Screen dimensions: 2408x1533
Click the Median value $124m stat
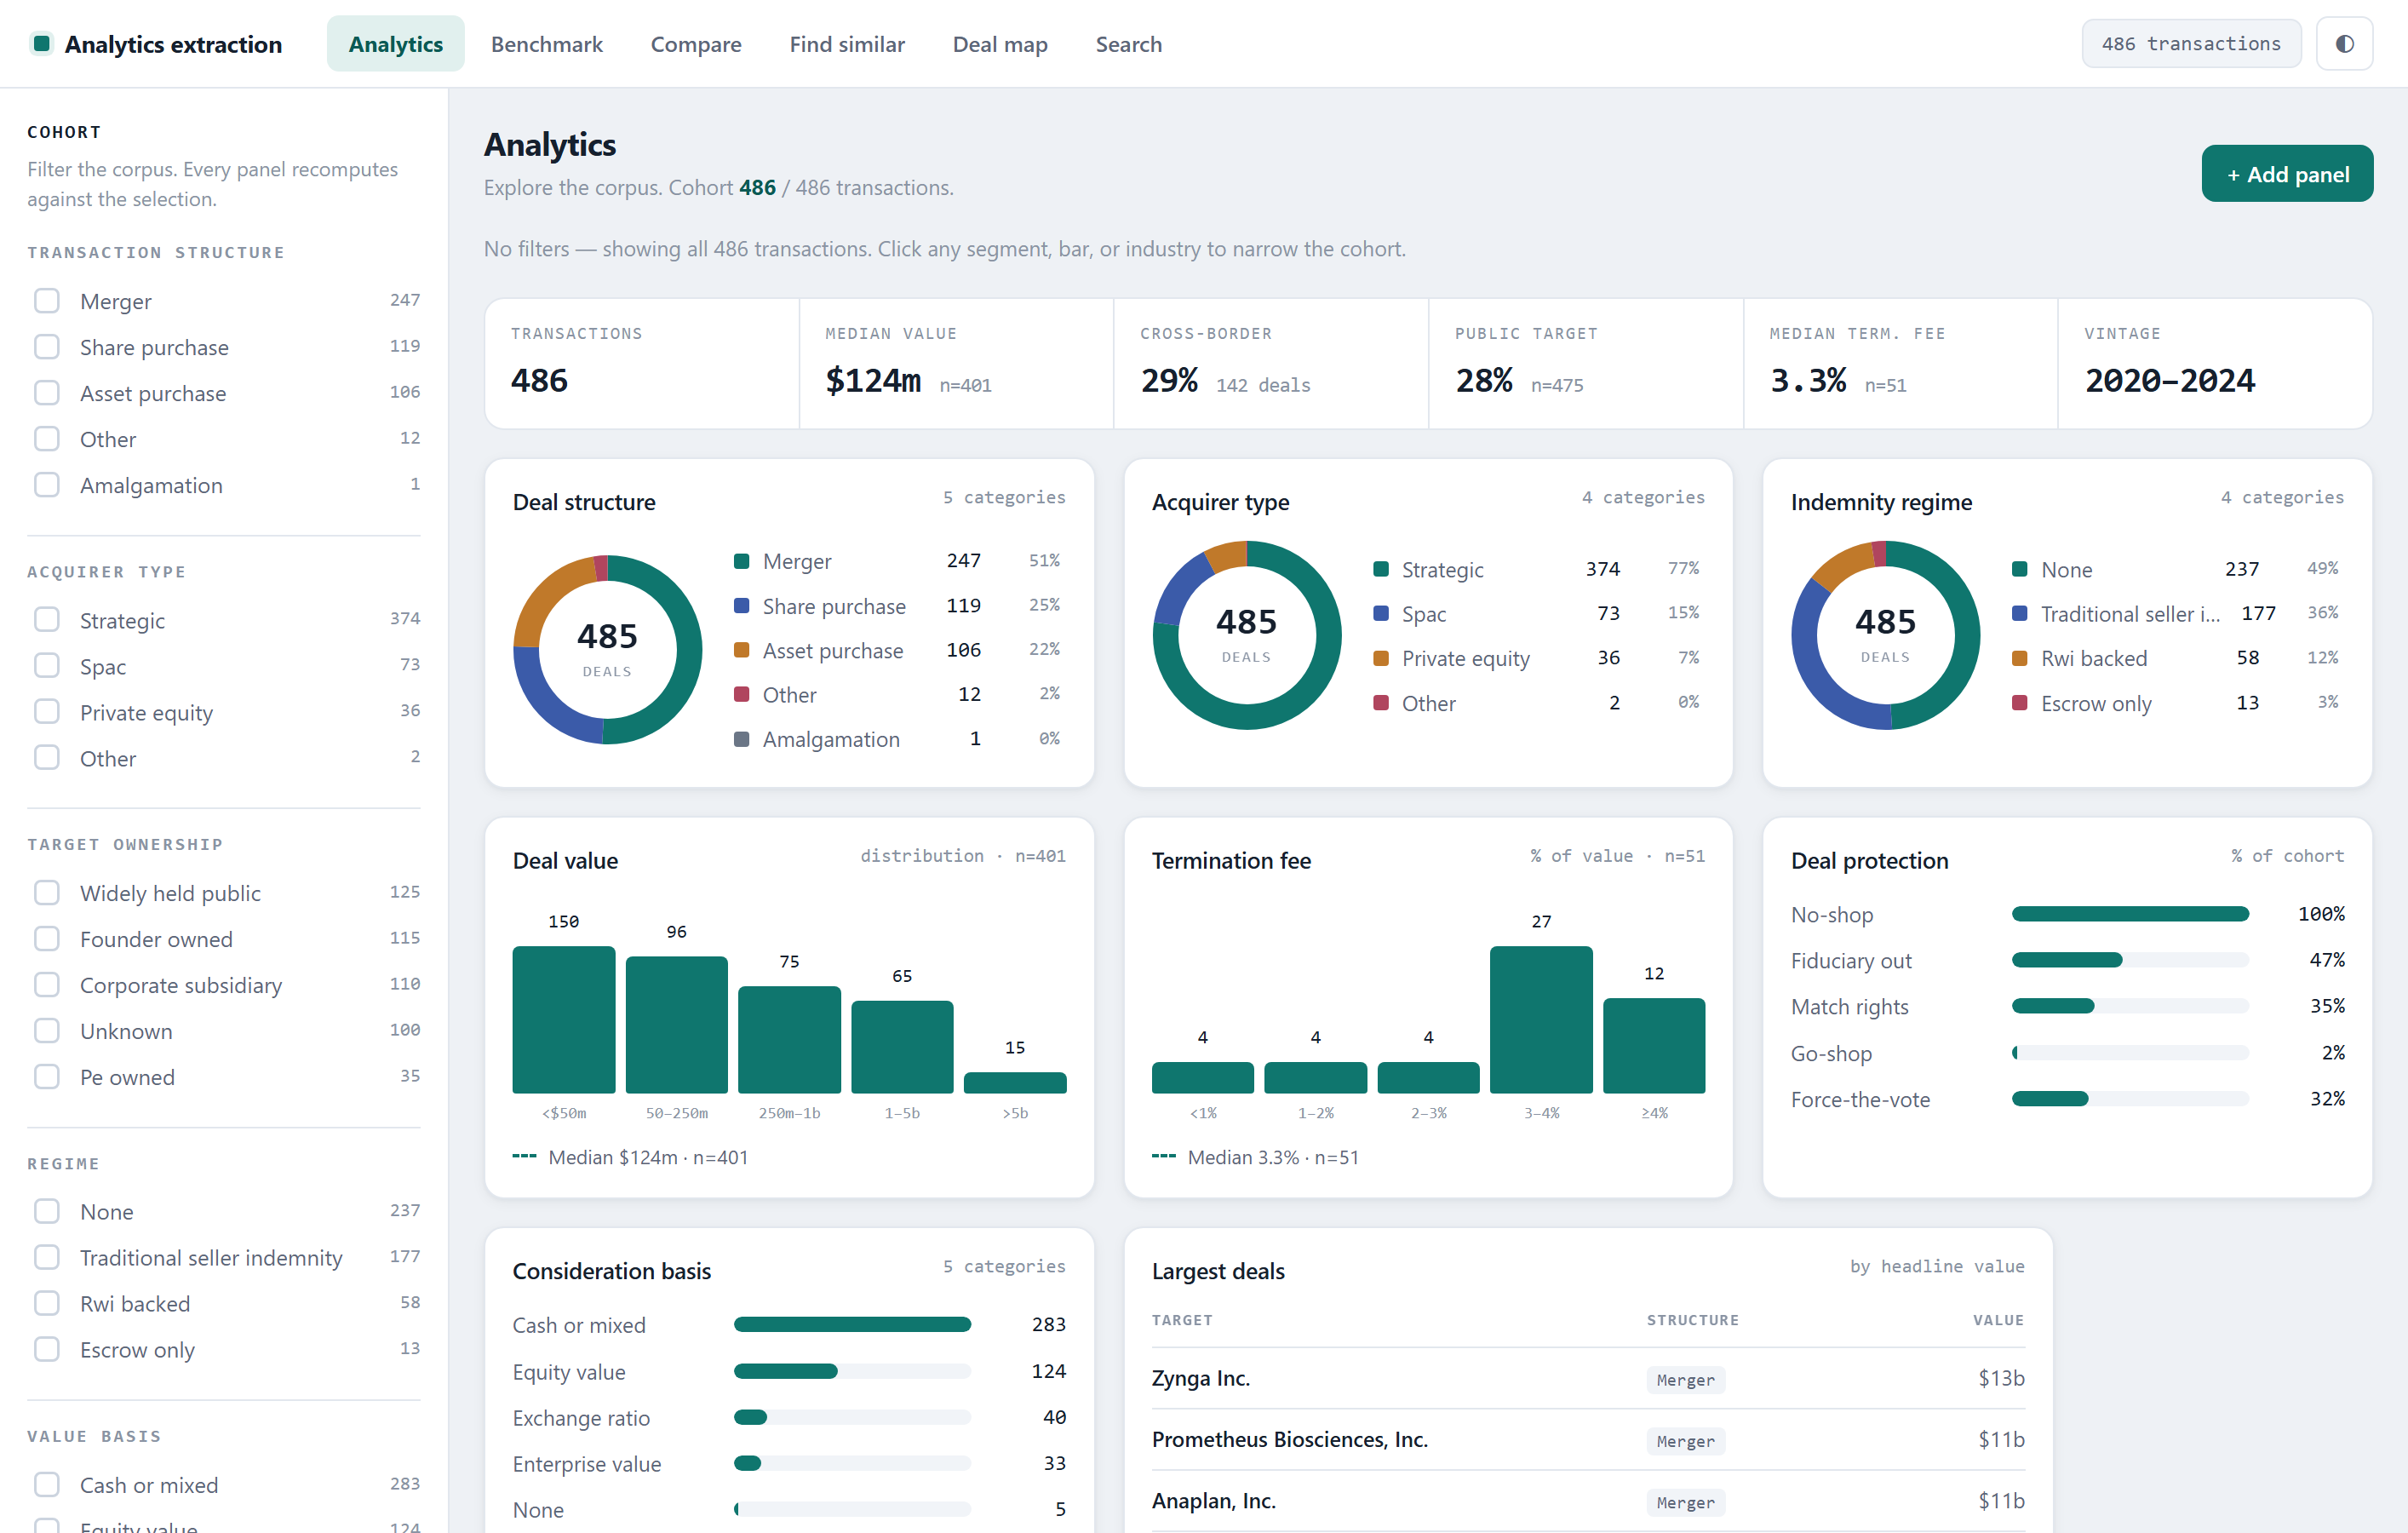point(956,363)
